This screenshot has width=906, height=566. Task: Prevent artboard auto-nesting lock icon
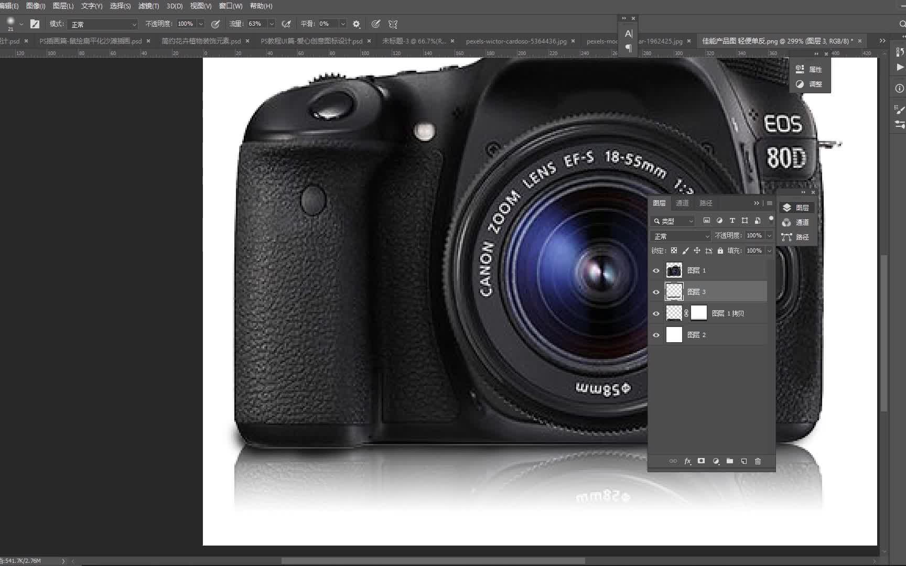point(708,251)
